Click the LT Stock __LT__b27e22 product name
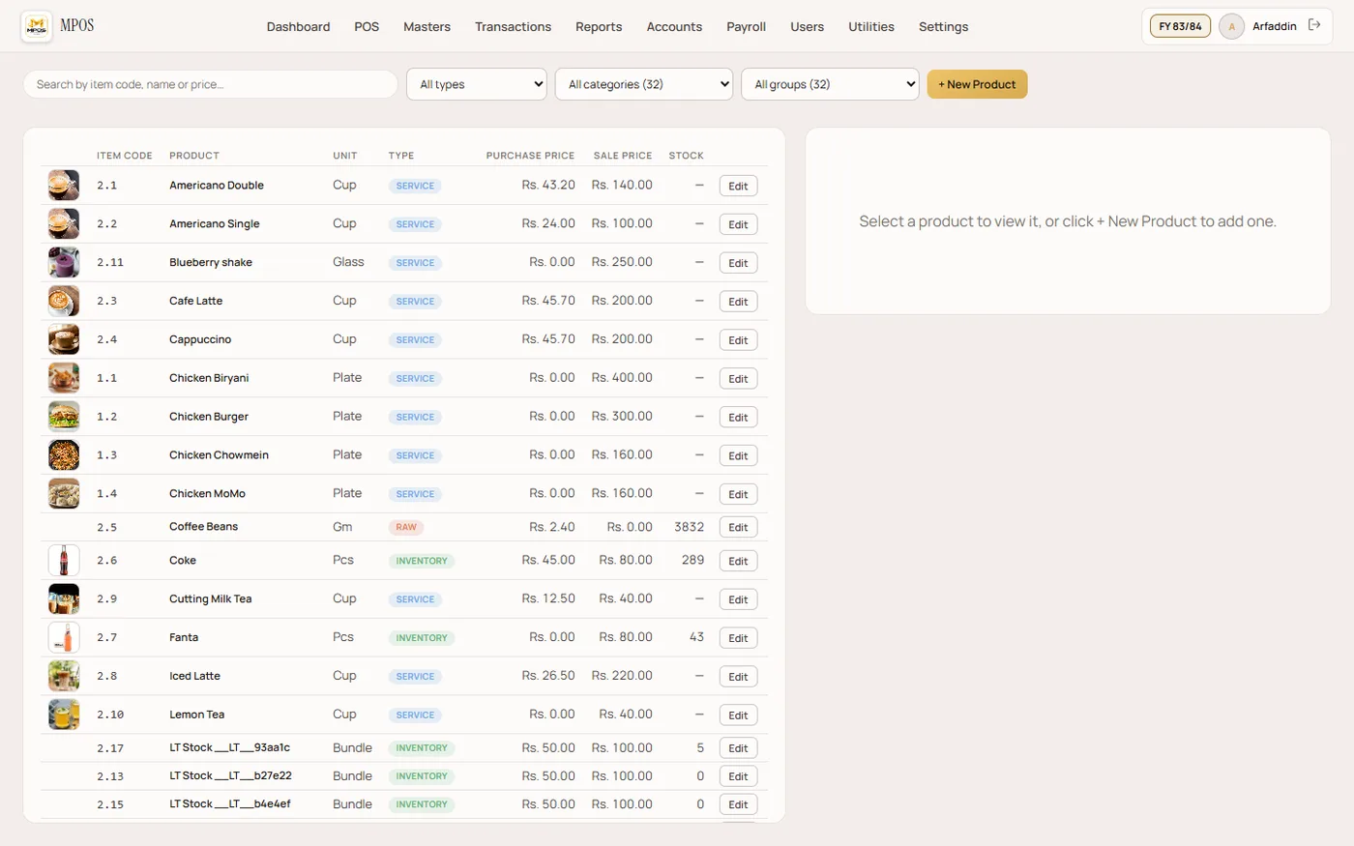The width and height of the screenshot is (1354, 846). tap(230, 775)
